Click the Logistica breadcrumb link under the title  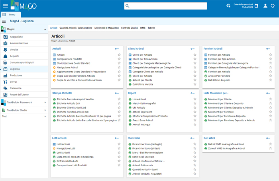[x=63, y=41]
